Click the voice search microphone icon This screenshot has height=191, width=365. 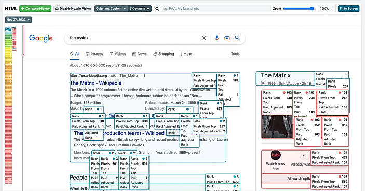(x=217, y=38)
